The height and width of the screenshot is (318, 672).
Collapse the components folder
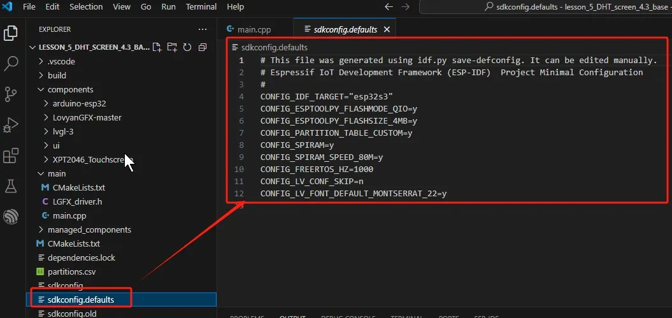click(x=70, y=89)
